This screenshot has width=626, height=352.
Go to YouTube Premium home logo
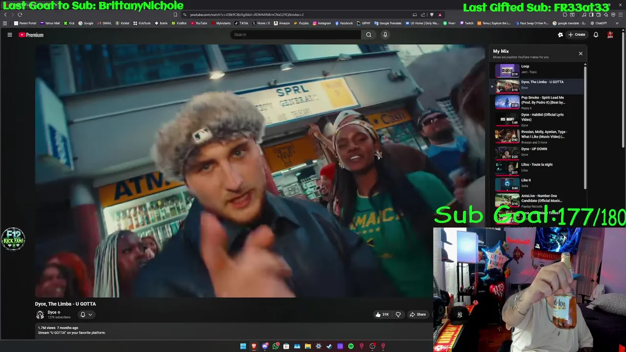coord(31,35)
